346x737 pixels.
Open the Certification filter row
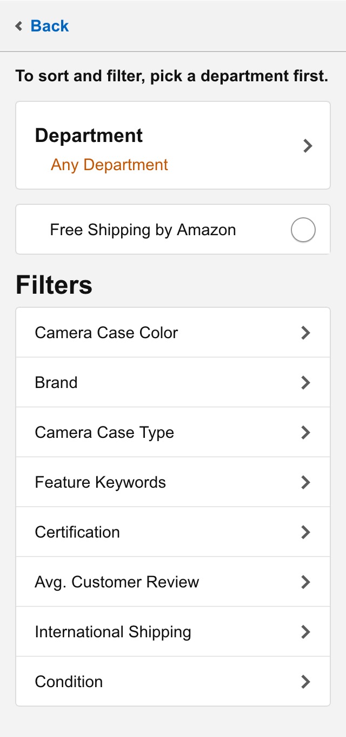(173, 532)
